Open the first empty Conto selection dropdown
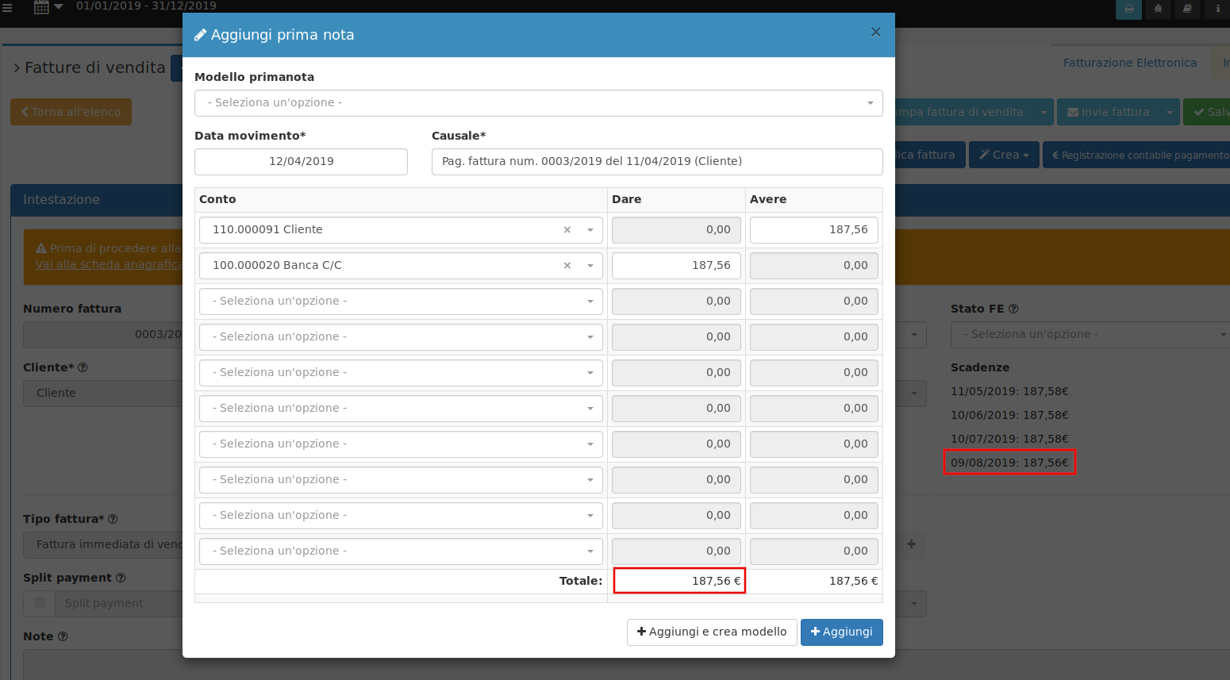The width and height of the screenshot is (1230, 680). point(401,301)
